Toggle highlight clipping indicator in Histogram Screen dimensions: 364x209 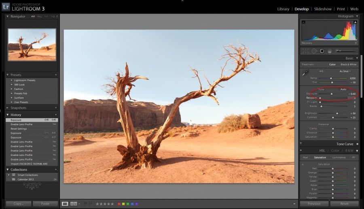pos(356,22)
